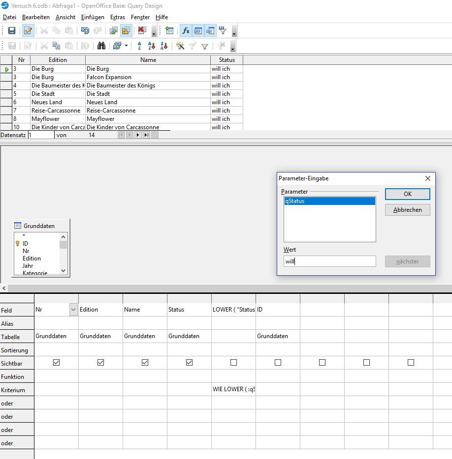This screenshot has width=452, height=459.
Task: Click the Add Tables icon
Action: point(169,30)
